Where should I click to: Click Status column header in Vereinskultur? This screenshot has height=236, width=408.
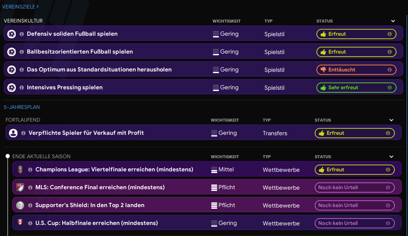pyautogui.click(x=325, y=21)
